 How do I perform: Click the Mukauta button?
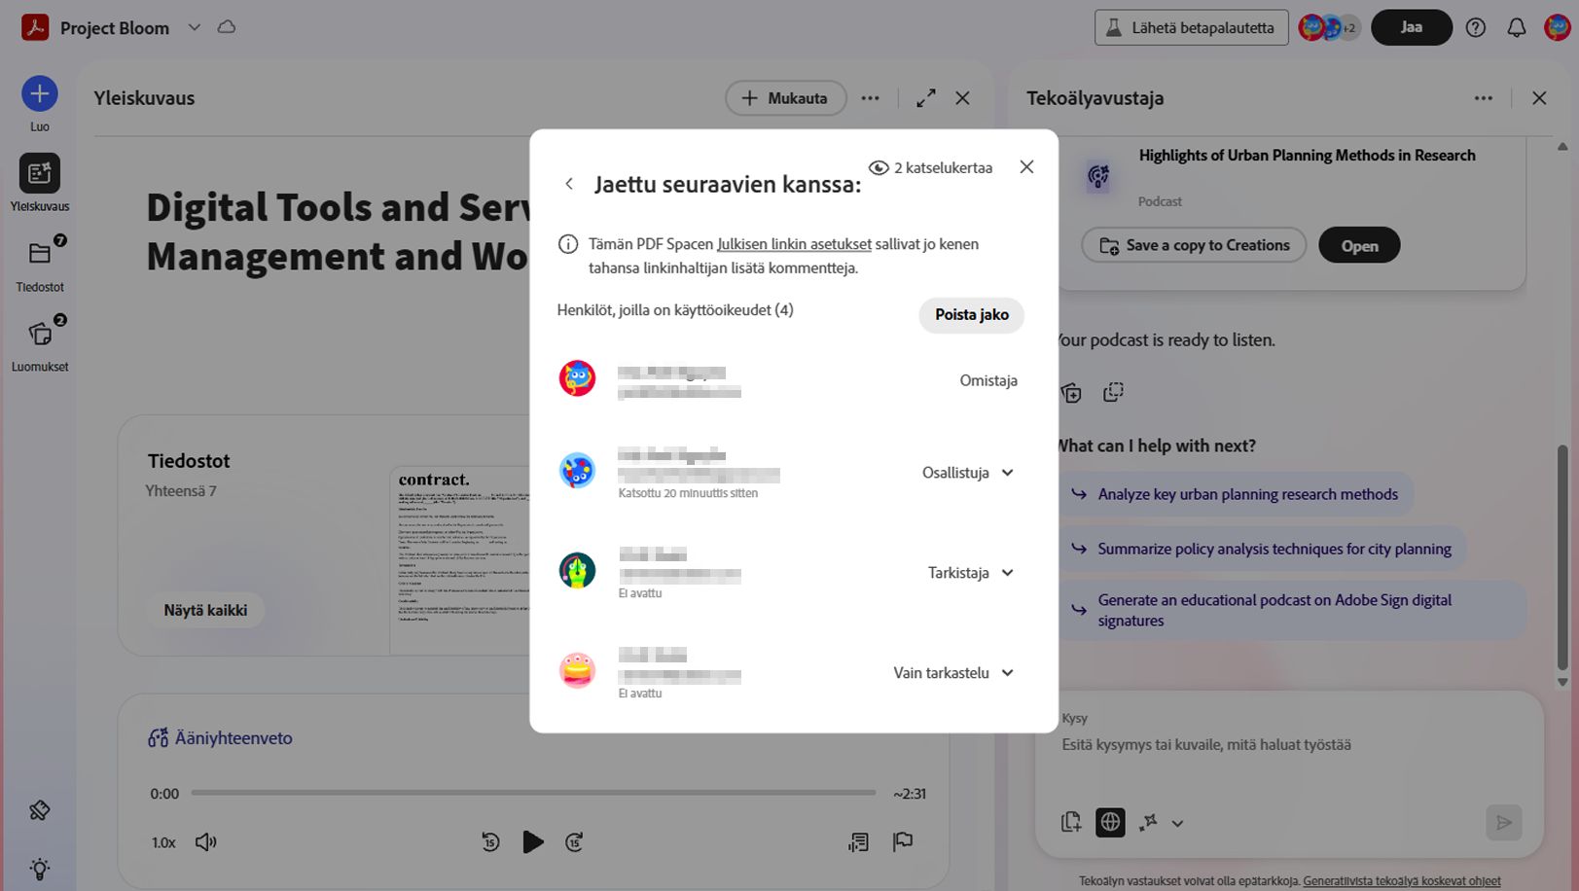tap(785, 98)
